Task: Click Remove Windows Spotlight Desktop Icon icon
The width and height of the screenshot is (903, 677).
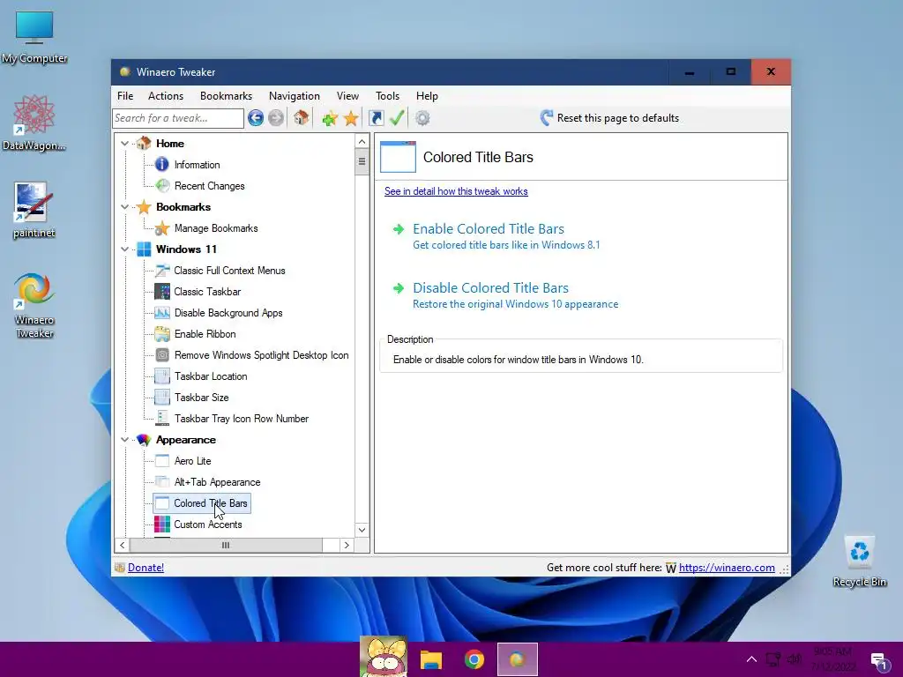Action: [x=162, y=355]
